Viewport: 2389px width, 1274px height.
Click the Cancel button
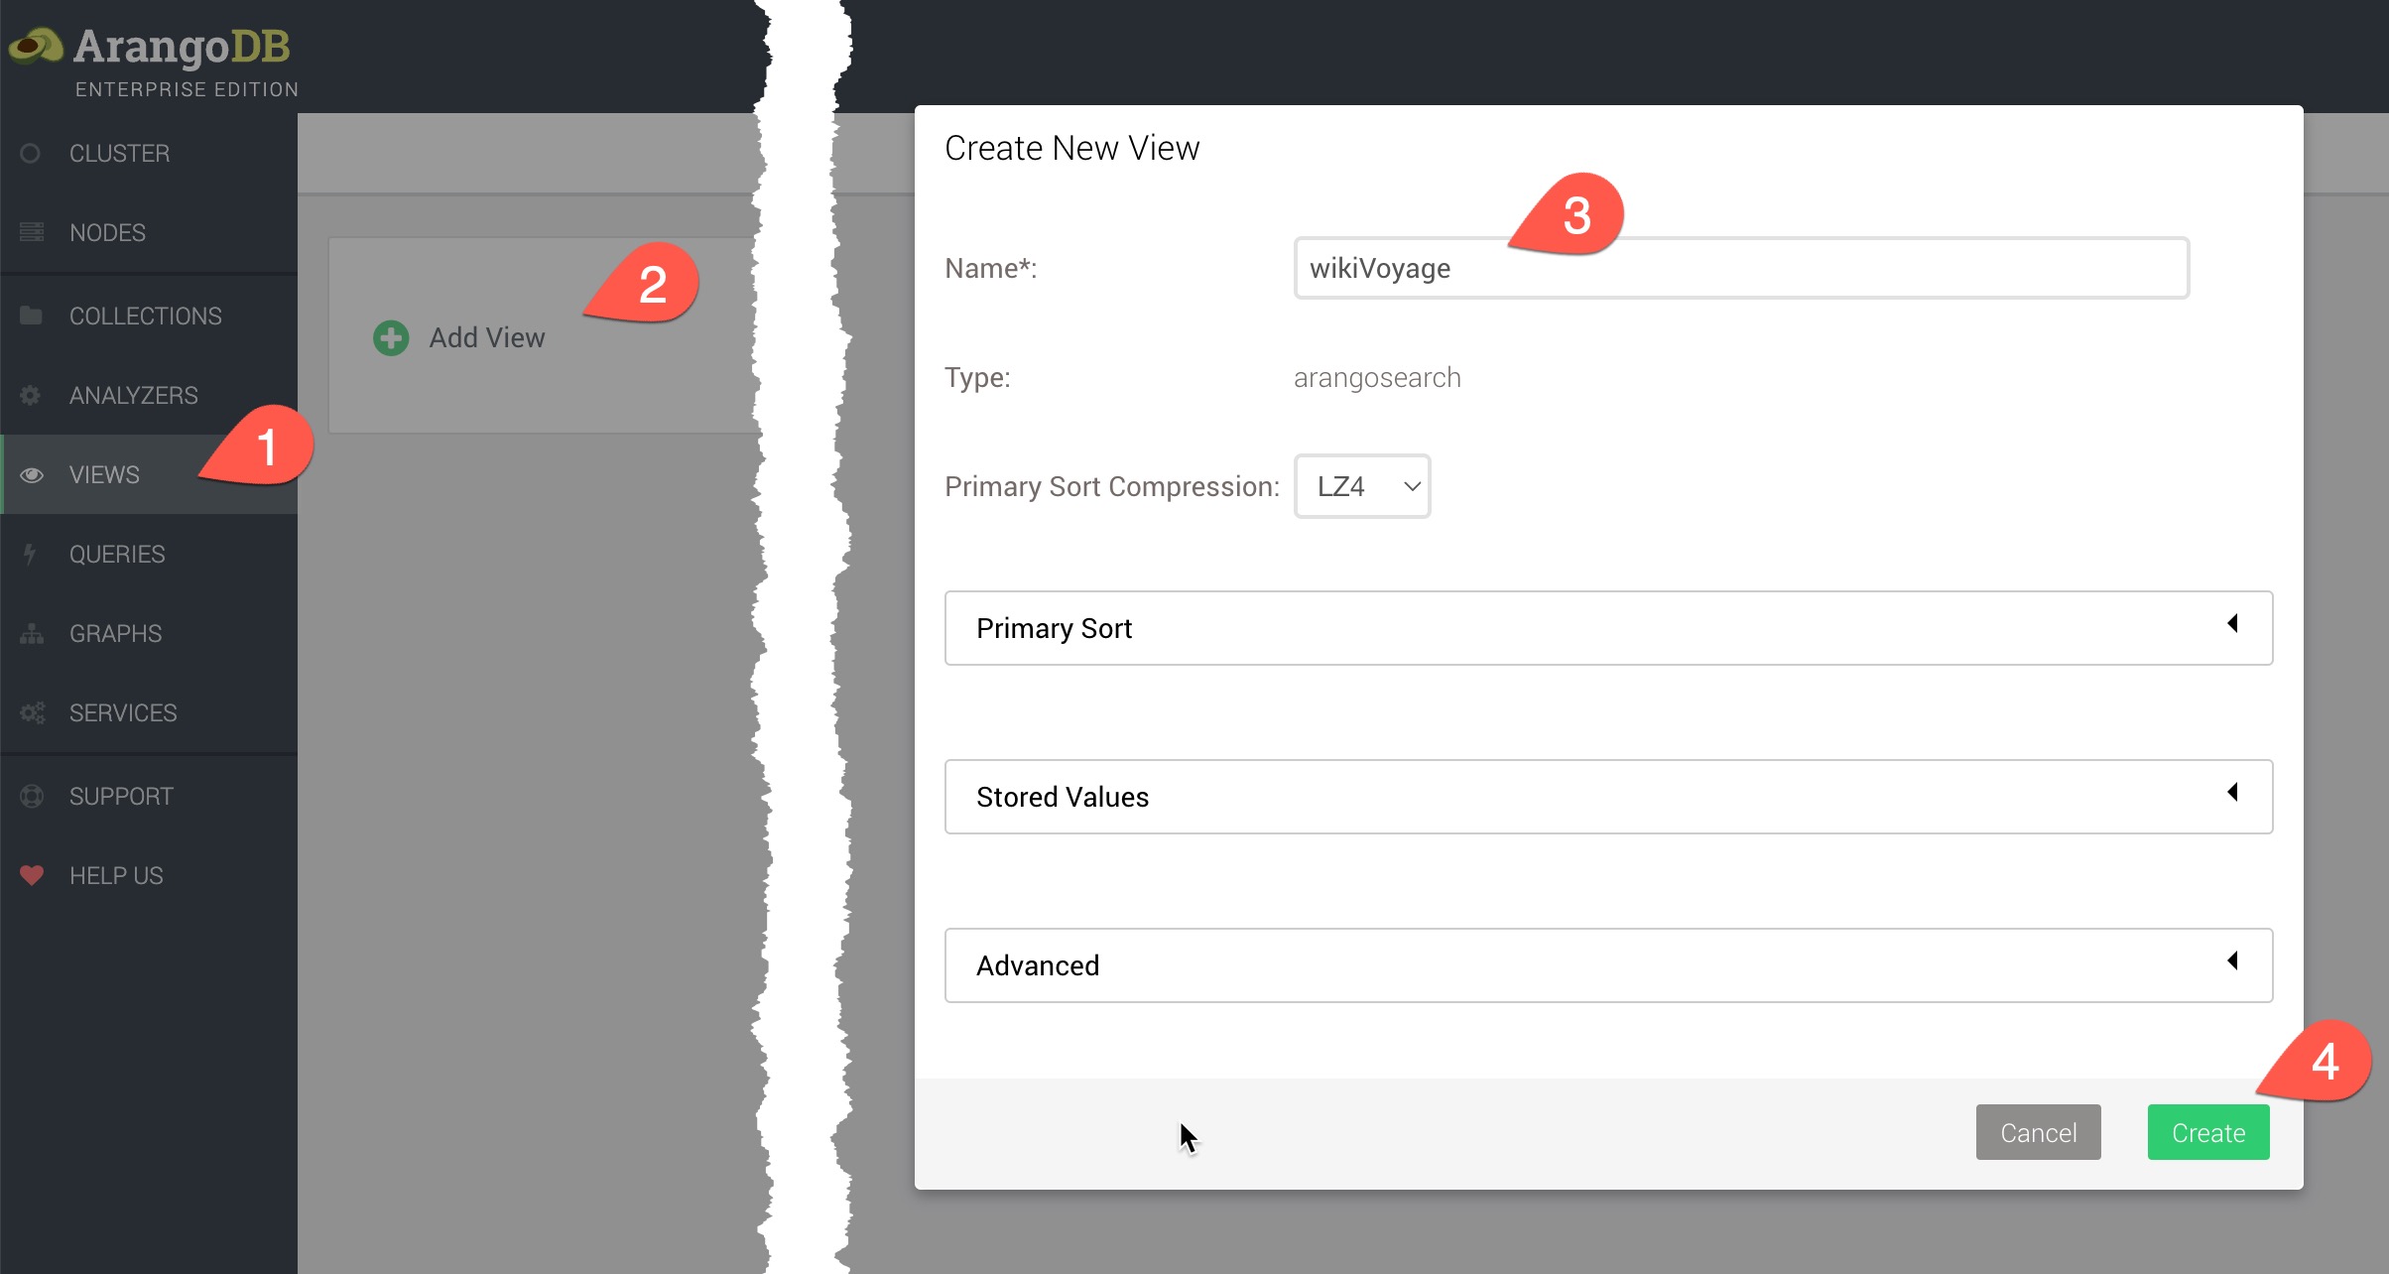pyautogui.click(x=2037, y=1133)
